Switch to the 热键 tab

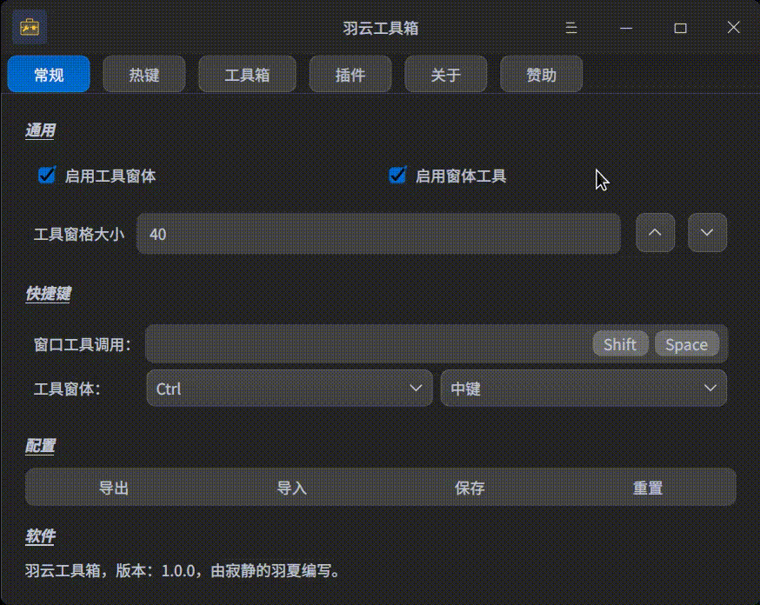click(x=143, y=75)
